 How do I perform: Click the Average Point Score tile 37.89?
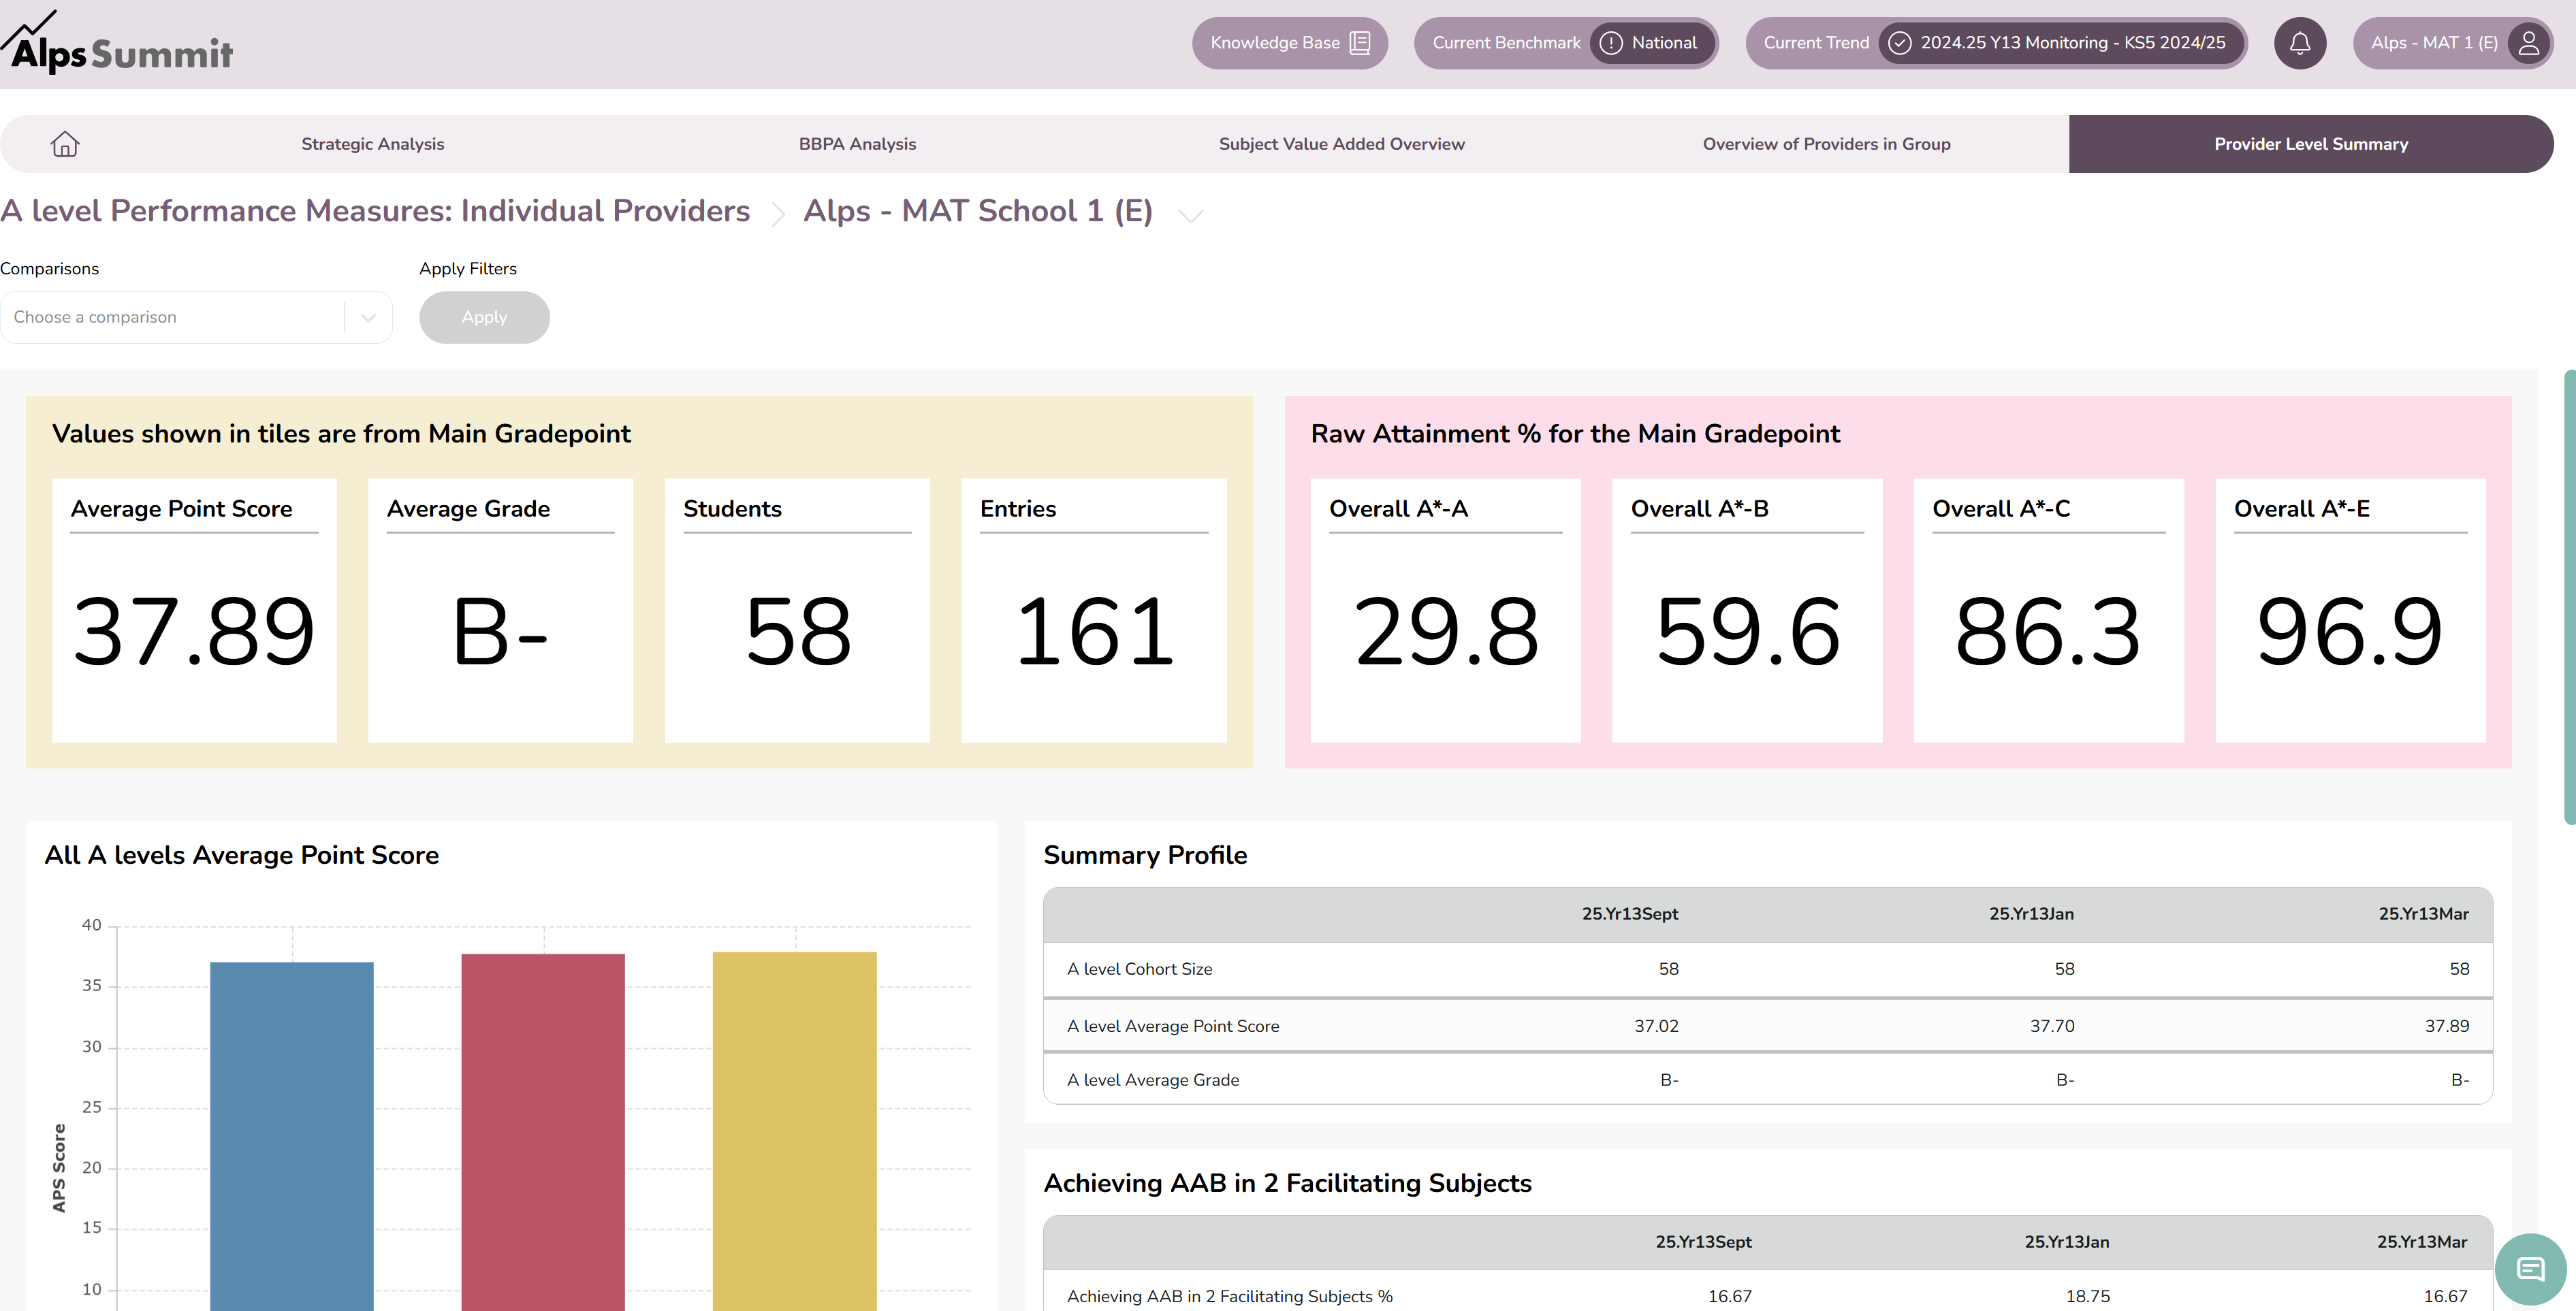click(194, 610)
